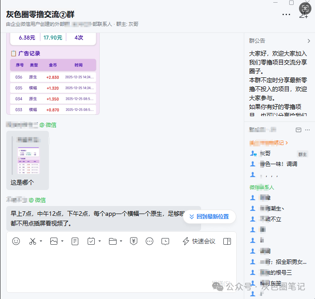Expand the folder file dropdown arrow
315x299 pixels.
point(121,241)
